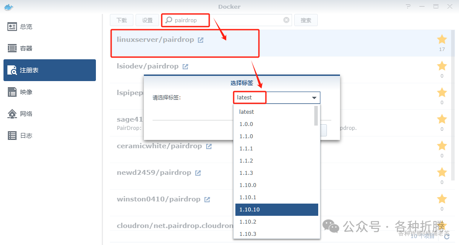Open the Docker help question mark

pyautogui.click(x=408, y=7)
